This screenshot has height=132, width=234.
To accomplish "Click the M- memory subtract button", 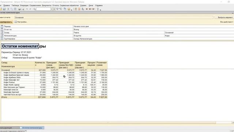I will [x=94, y=9].
